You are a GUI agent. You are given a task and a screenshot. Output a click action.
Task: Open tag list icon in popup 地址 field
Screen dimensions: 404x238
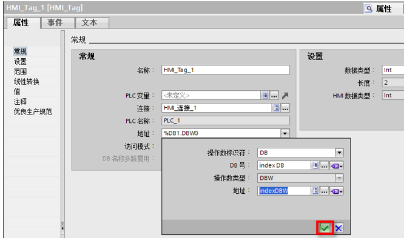(x=315, y=191)
